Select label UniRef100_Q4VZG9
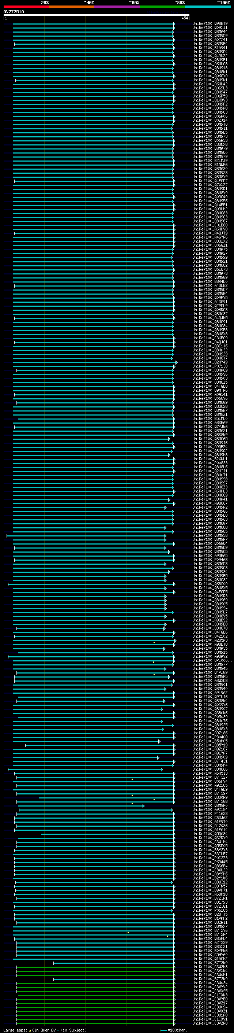234x1033 pixels. click(210, 672)
